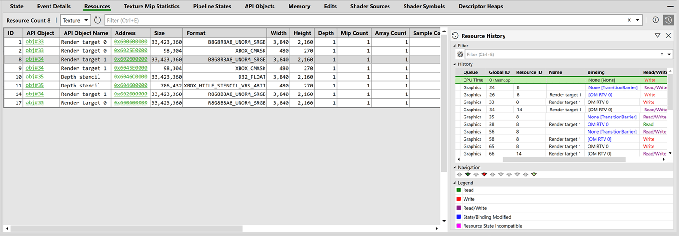Viewport: 679px width, 236px height.
Task: Open the Event Details tab
Action: point(54,6)
